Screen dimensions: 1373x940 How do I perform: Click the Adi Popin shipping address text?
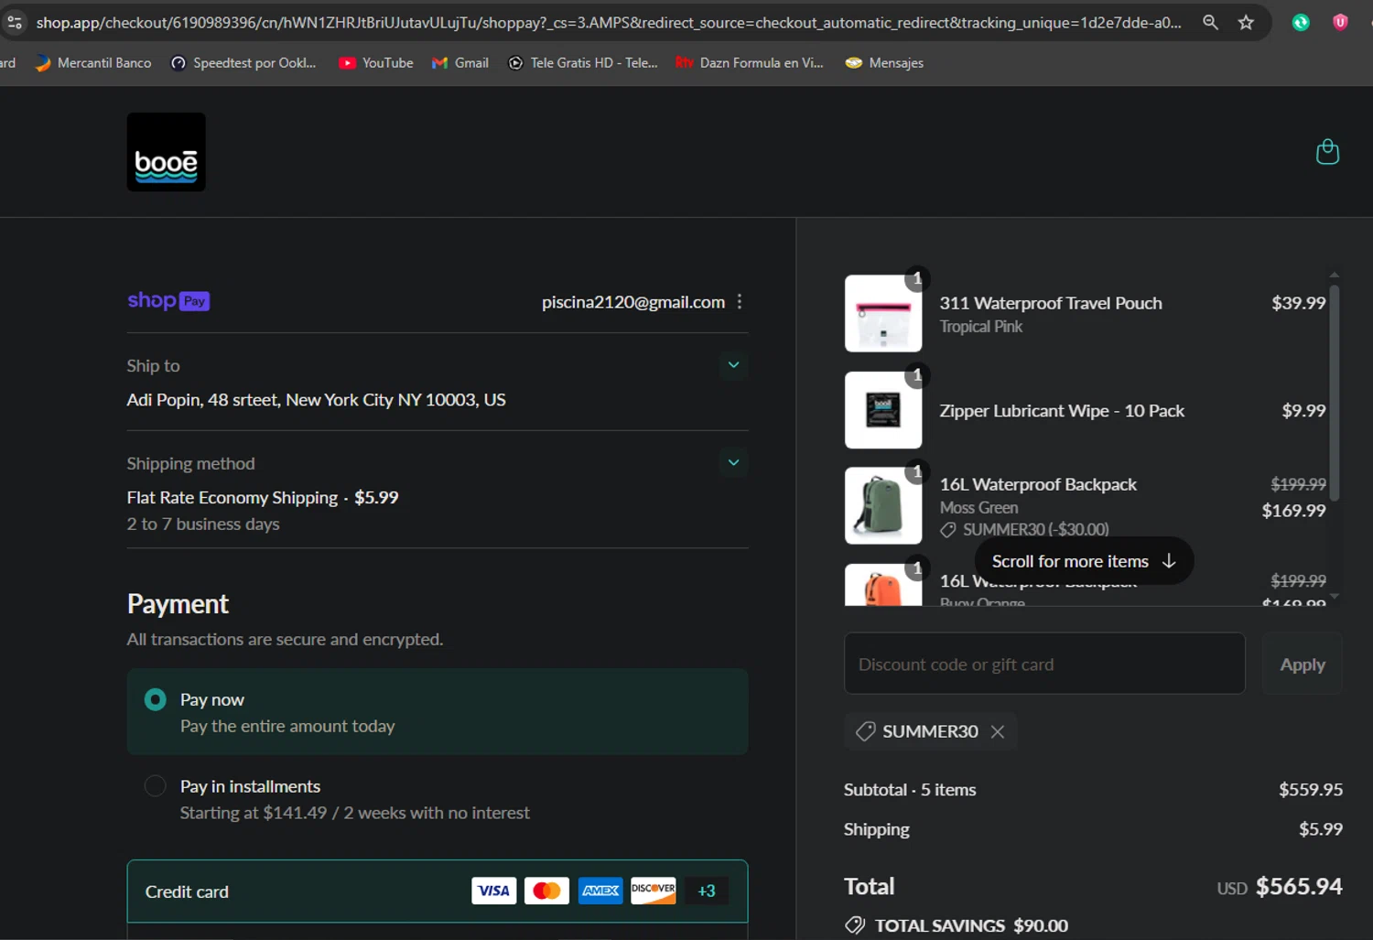[x=317, y=400]
